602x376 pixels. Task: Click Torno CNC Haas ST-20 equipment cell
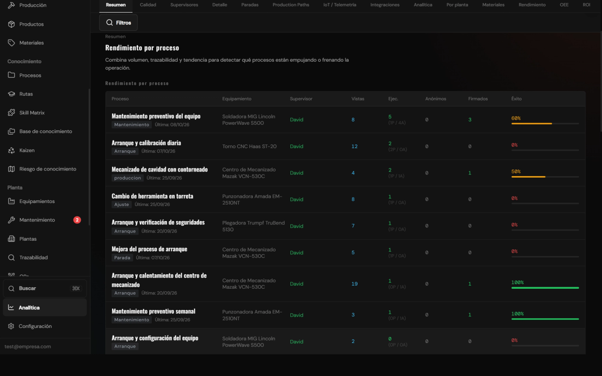coord(249,146)
